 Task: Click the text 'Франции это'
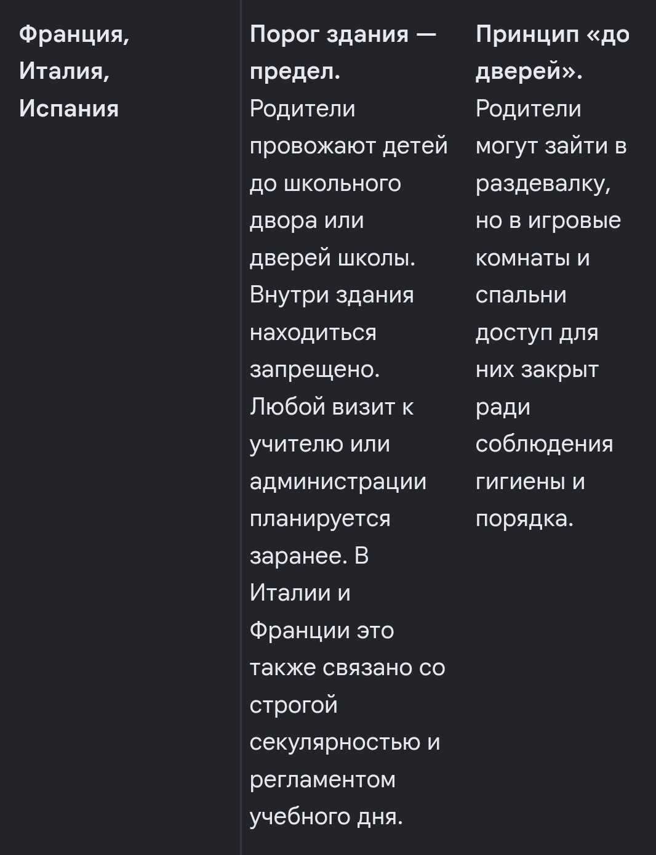(x=322, y=630)
